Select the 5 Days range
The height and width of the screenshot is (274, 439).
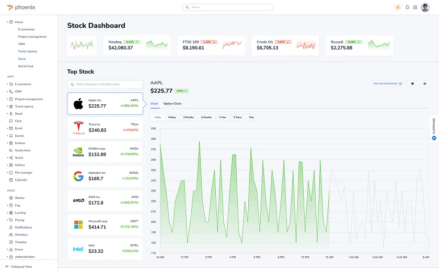[x=172, y=117]
